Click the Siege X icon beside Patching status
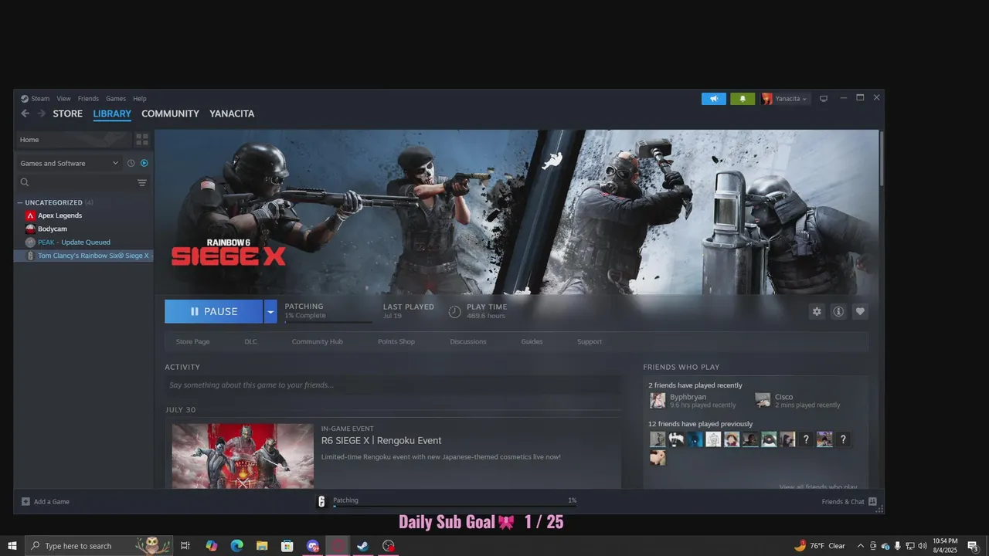The image size is (989, 556). pyautogui.click(x=322, y=501)
